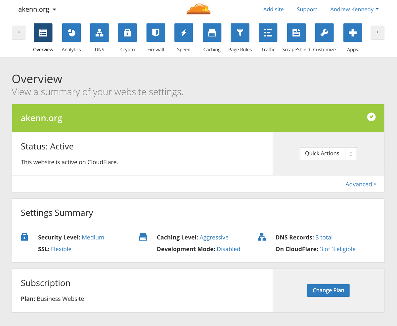Click the Support link
Screen dimensions: 397x326
coord(307,9)
